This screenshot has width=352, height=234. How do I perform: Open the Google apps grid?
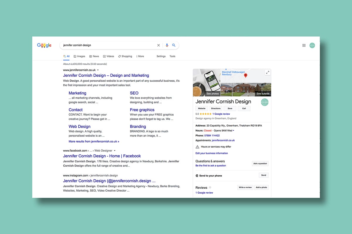(x=304, y=45)
